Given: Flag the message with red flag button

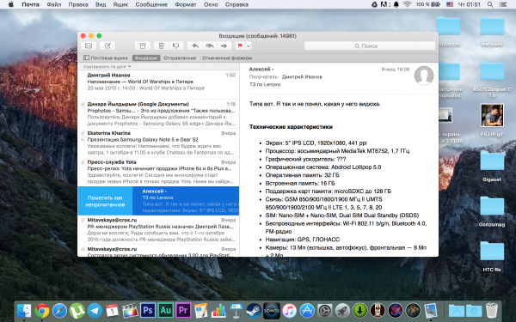Looking at the screenshot, I should click(240, 46).
